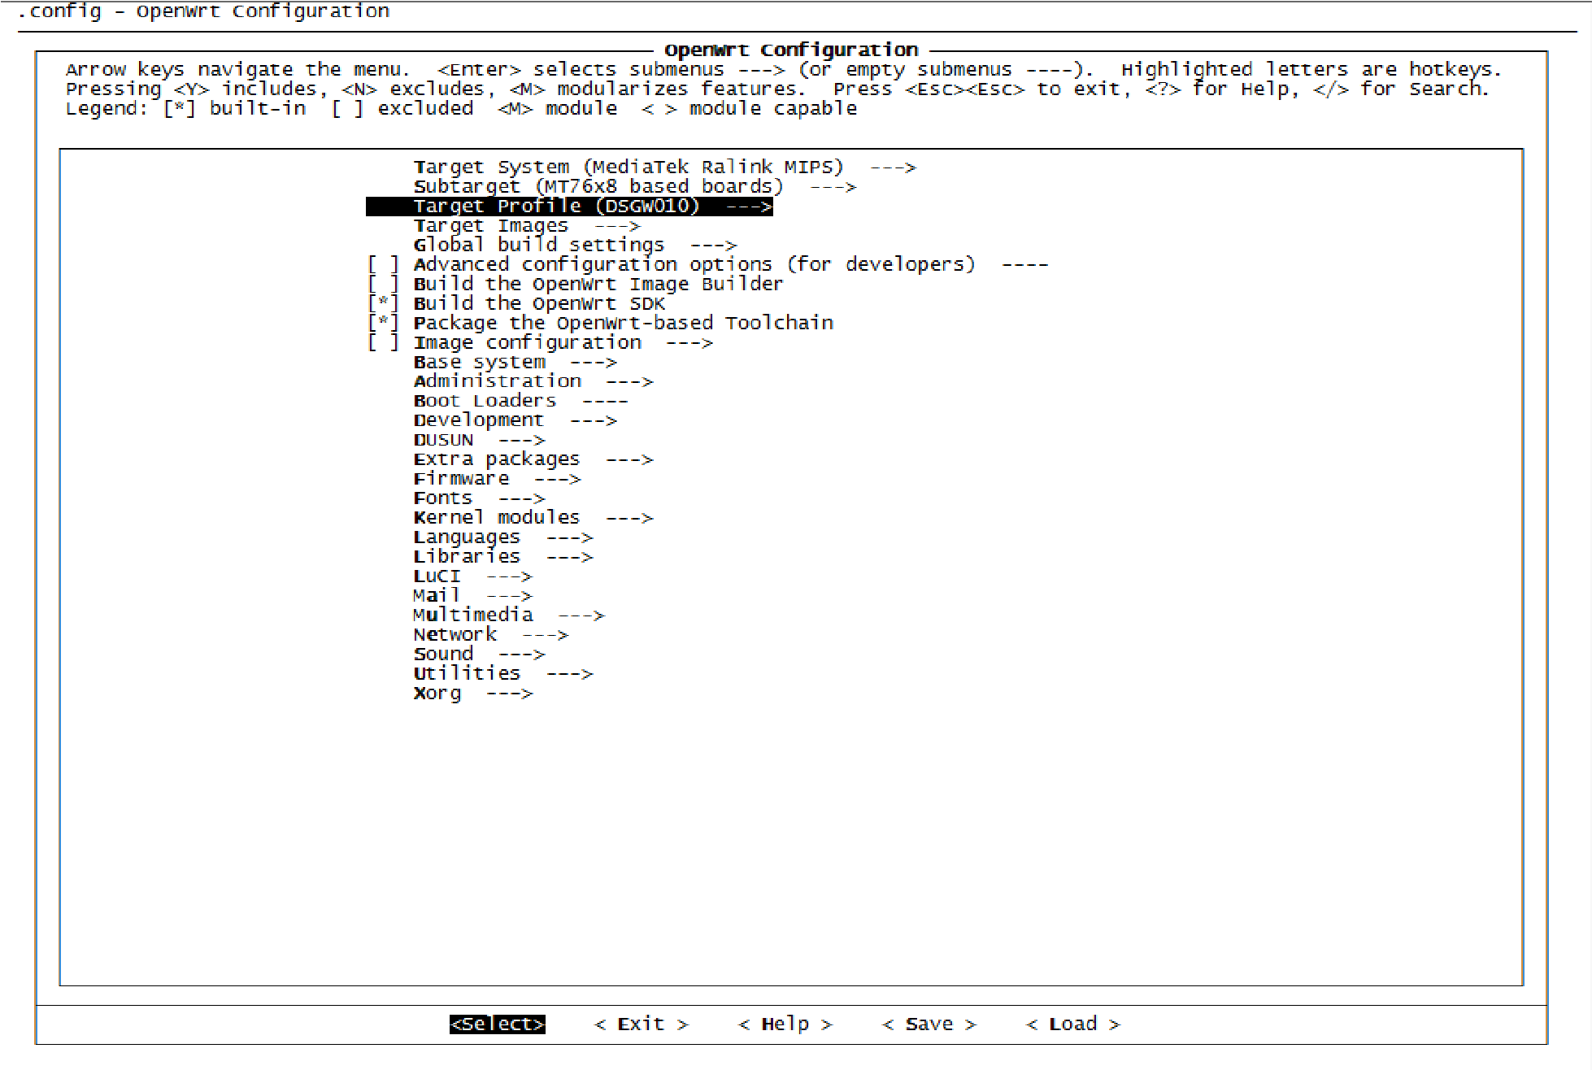This screenshot has width=1592, height=1070.
Task: Click the < Help > button
Action: click(785, 1024)
